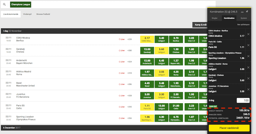
Task: Open the Kamp & mål market dropdown
Action: tap(200, 25)
